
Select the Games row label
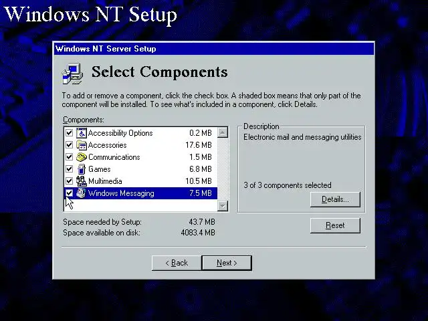click(100, 169)
